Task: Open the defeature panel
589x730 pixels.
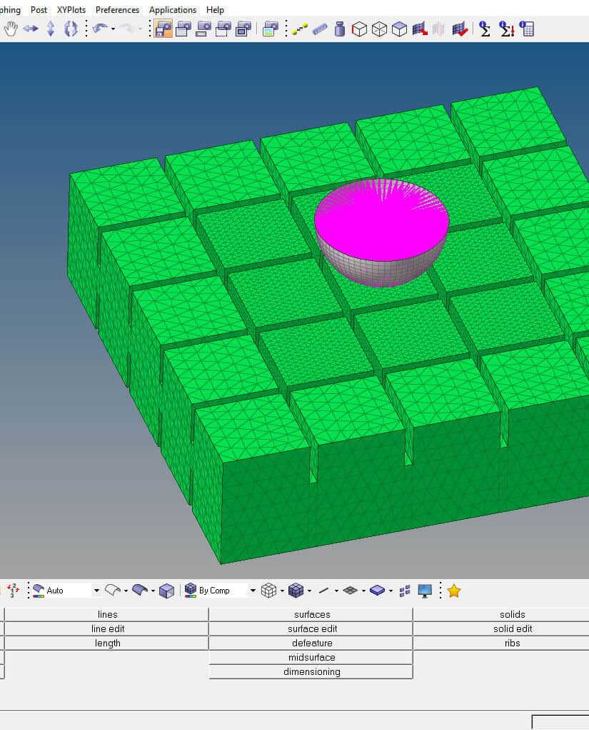Action: 311,643
